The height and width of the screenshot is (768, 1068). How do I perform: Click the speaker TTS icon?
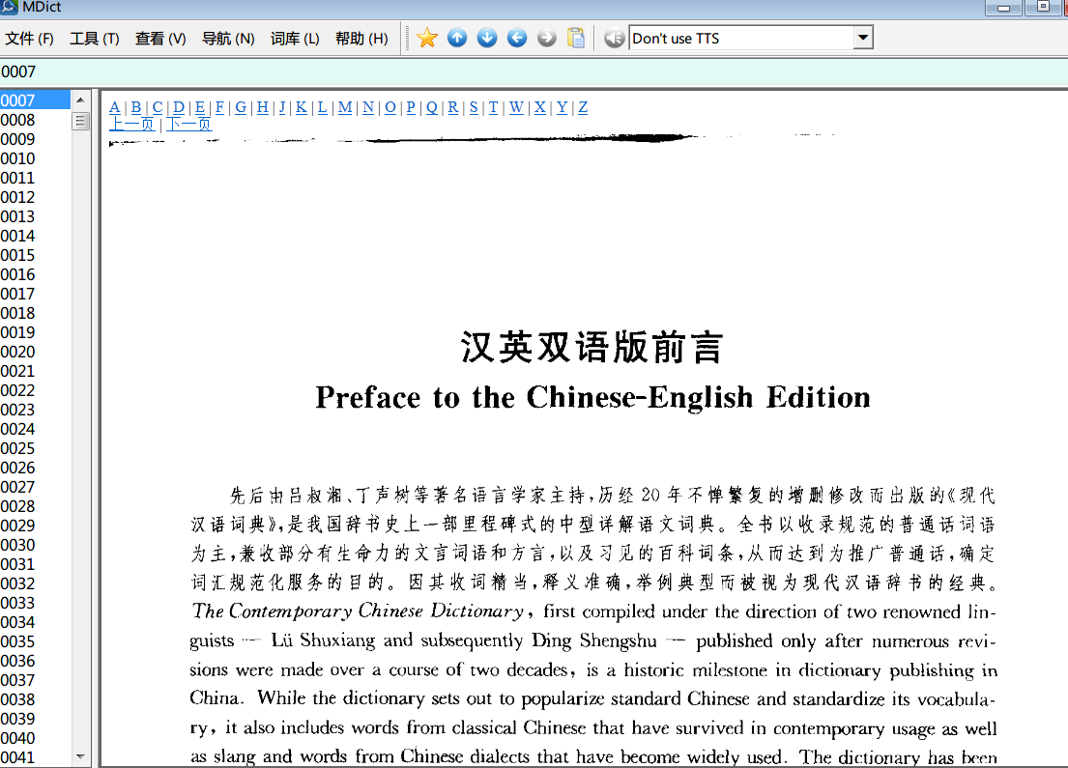coord(614,38)
